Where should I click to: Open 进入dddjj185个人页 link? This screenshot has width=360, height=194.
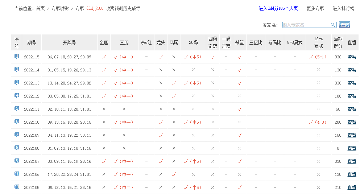[x=278, y=8]
